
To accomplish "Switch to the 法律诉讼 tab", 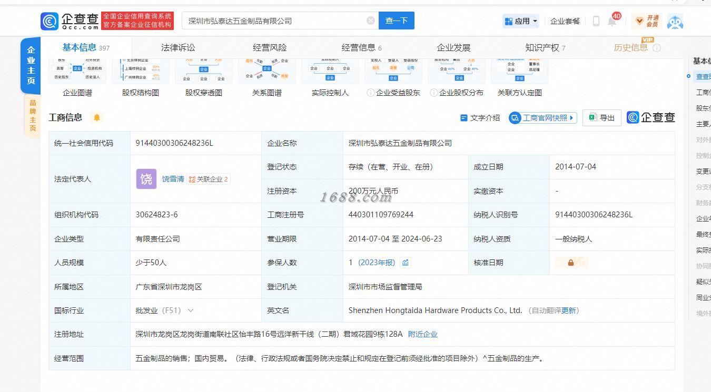I will pos(178,47).
